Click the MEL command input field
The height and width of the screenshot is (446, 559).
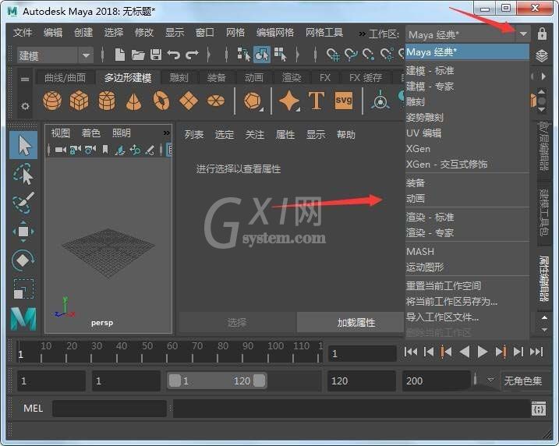tap(109, 409)
